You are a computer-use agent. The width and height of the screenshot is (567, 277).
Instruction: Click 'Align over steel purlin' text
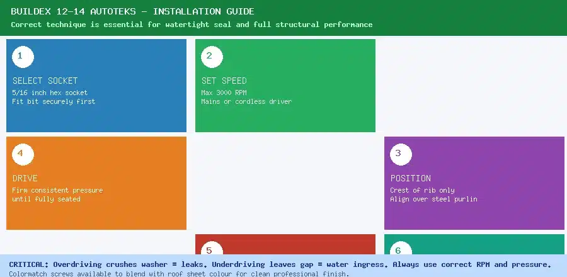tap(433, 199)
